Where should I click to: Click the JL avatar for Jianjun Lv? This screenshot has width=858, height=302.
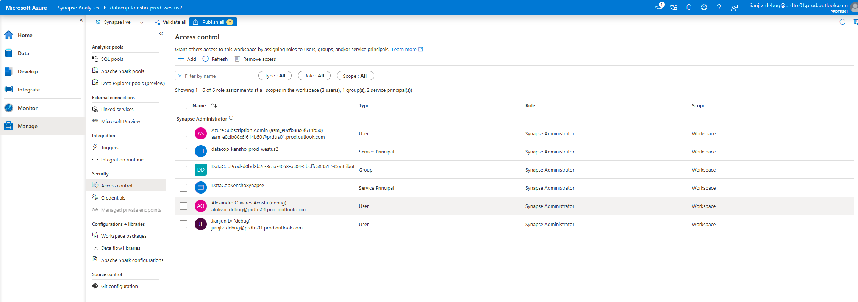(201, 224)
